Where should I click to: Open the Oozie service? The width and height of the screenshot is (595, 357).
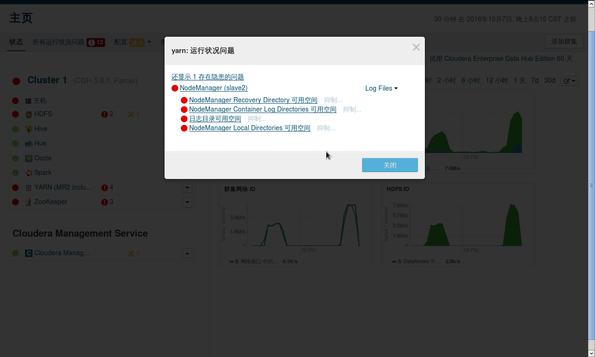pos(43,158)
